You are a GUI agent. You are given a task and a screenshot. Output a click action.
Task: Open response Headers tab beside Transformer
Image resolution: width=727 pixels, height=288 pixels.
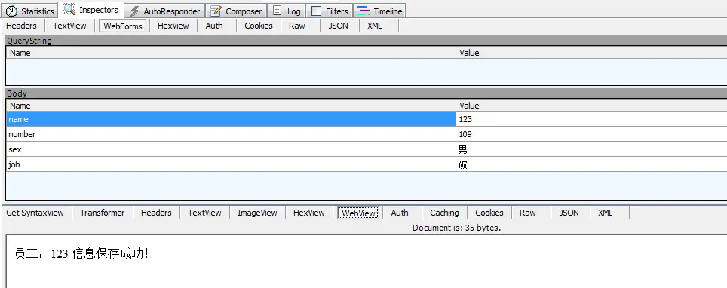click(156, 213)
